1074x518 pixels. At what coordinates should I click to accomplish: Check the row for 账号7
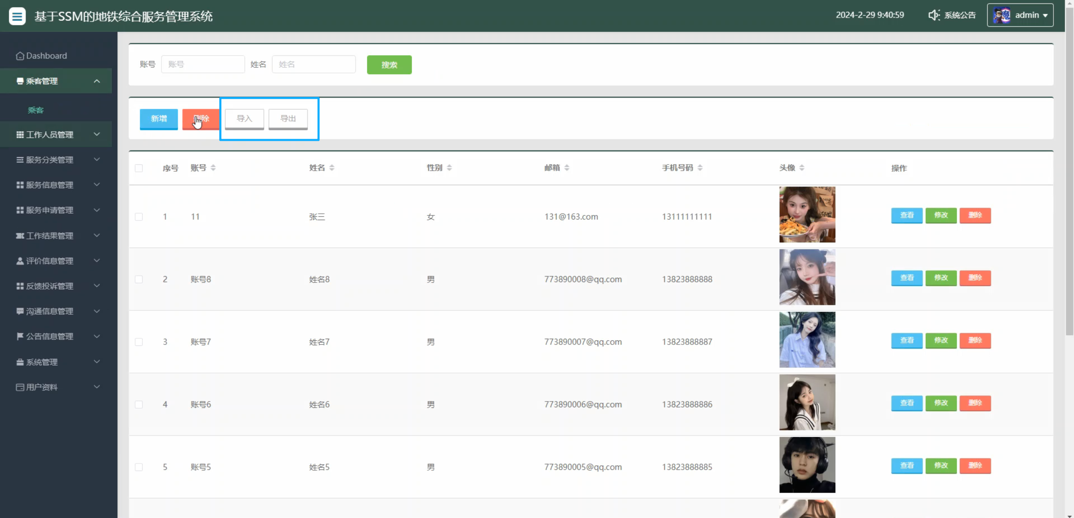[x=139, y=342]
